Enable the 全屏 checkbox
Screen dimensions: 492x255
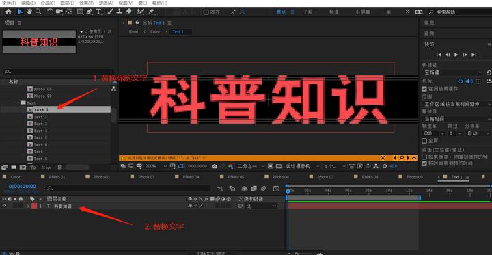click(424, 141)
